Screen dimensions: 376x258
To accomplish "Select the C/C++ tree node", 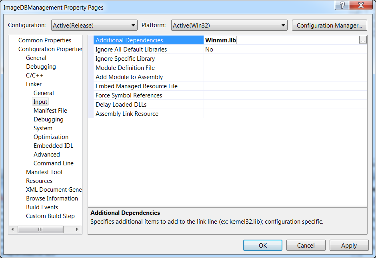I will (x=35, y=75).
